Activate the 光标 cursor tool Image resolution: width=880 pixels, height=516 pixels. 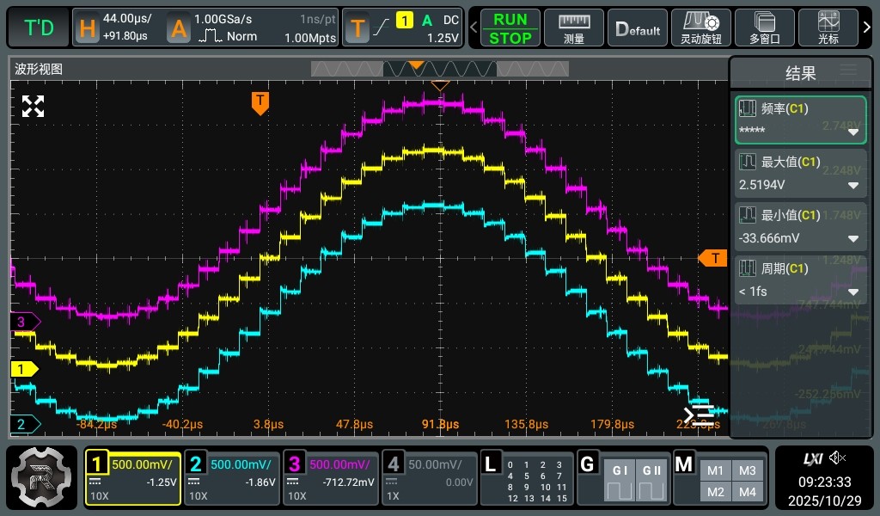pyautogui.click(x=828, y=28)
